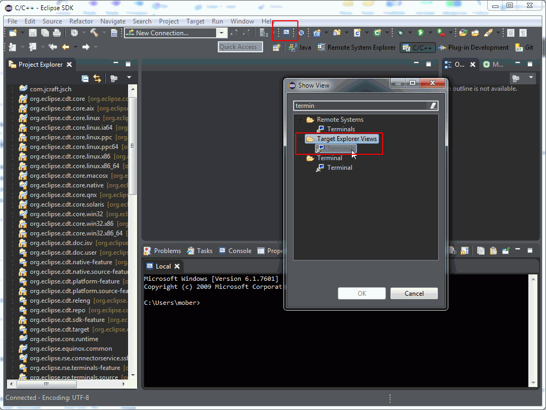The image size is (546, 410).
Task: Click the Debug bug icon
Action: click(x=401, y=33)
